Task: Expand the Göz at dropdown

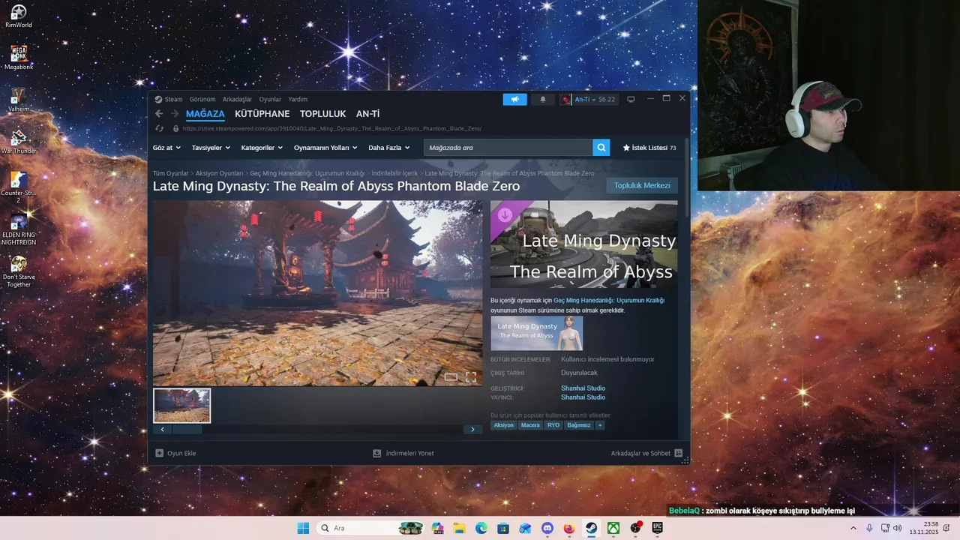Action: (x=166, y=148)
